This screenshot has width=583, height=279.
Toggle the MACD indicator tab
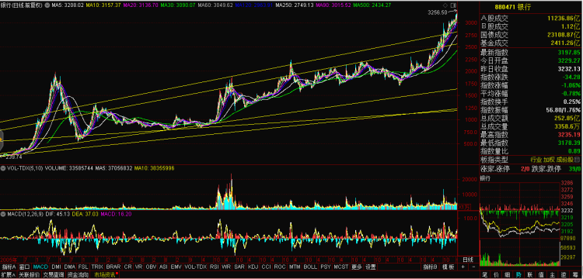tap(40, 267)
